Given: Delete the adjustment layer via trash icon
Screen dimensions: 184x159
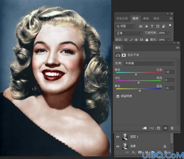Looking at the screenshot, I should point(172,128).
